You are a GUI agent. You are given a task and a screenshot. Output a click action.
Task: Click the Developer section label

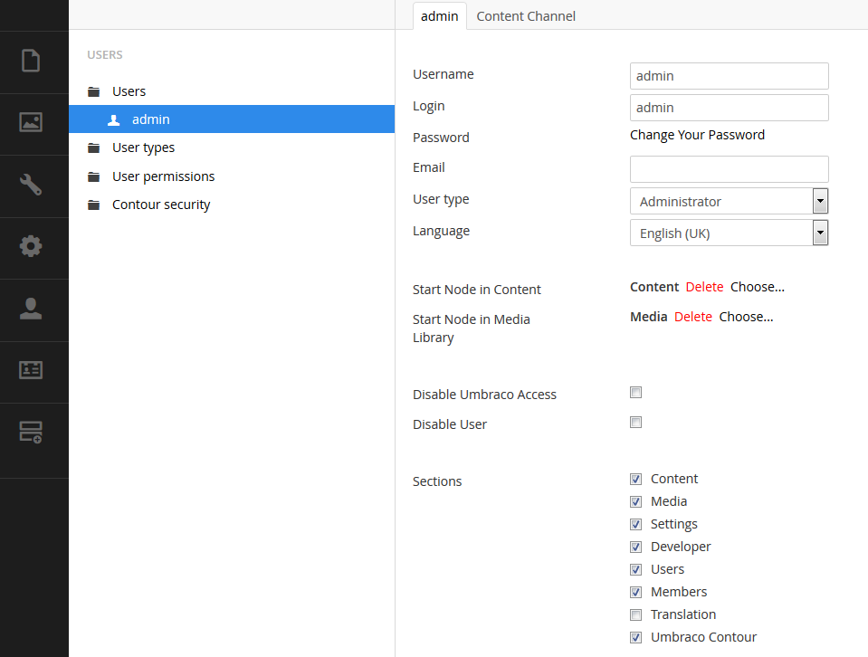681,547
